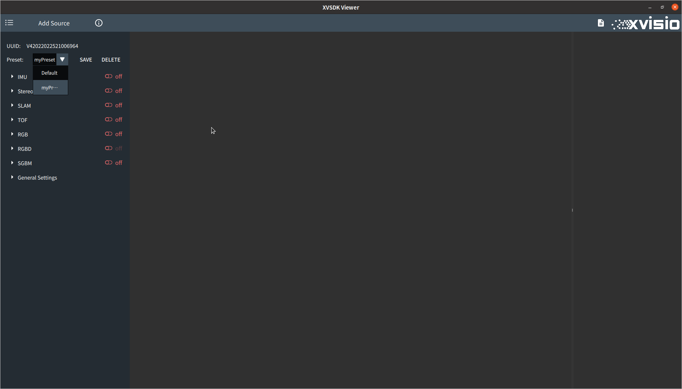Click the myPreset combo box field
Viewport: 682px width, 389px height.
[x=45, y=60]
